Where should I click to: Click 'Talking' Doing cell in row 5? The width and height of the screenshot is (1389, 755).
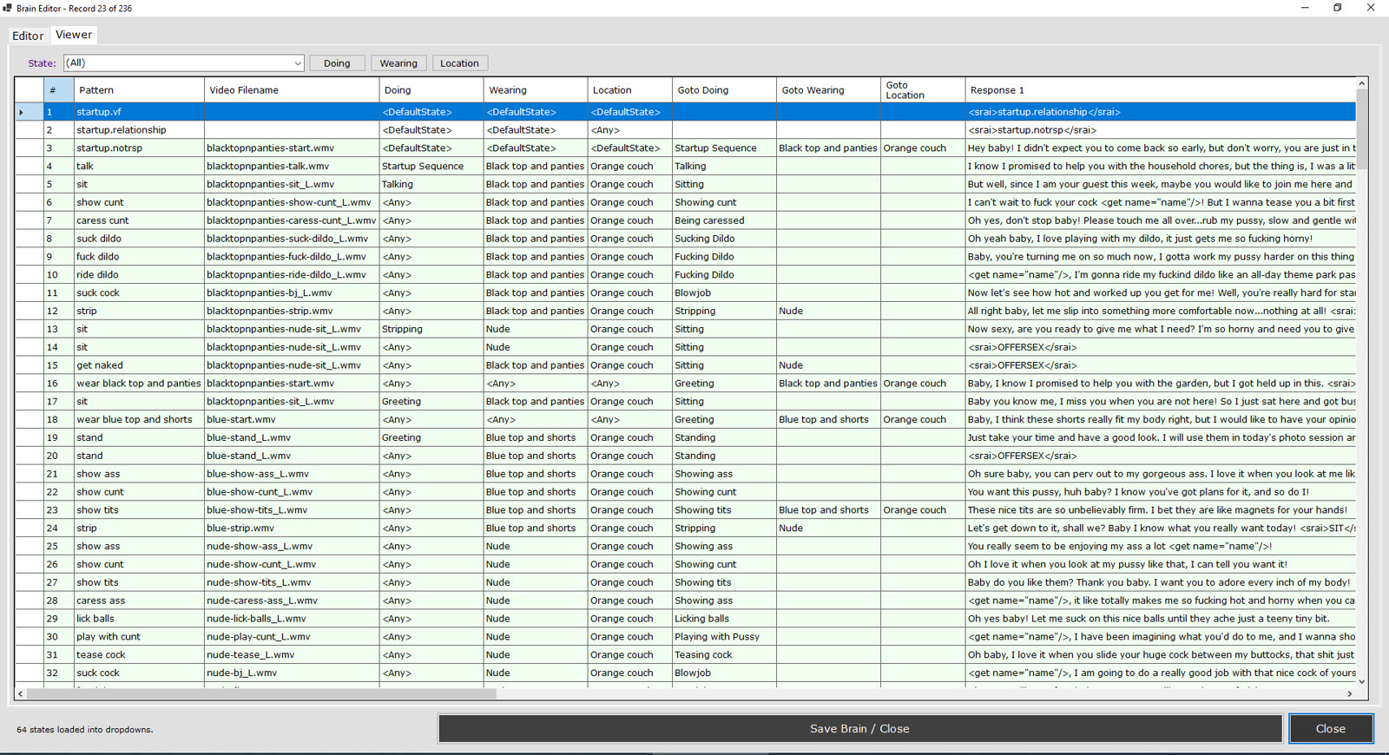[431, 185]
